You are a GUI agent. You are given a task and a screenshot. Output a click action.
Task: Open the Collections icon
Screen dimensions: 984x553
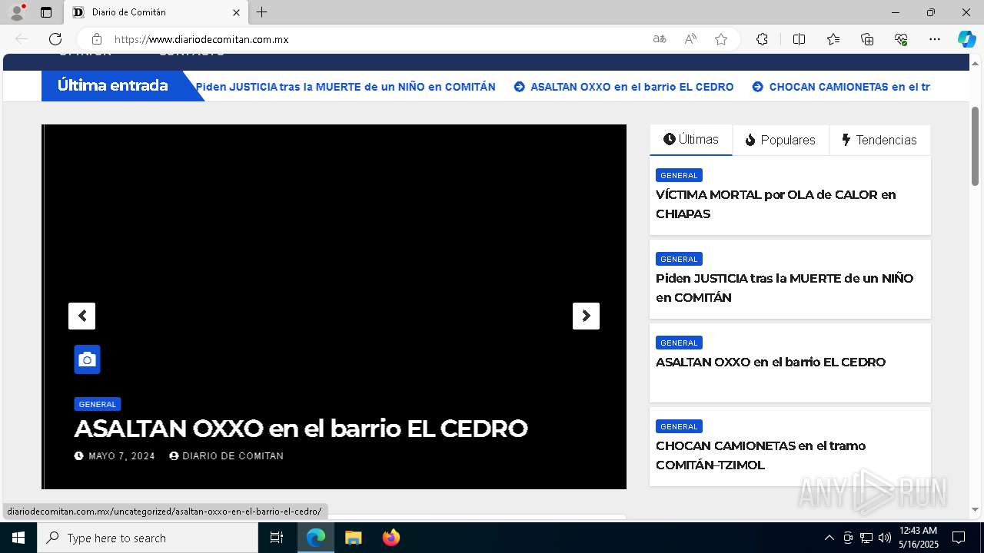pyautogui.click(x=867, y=39)
